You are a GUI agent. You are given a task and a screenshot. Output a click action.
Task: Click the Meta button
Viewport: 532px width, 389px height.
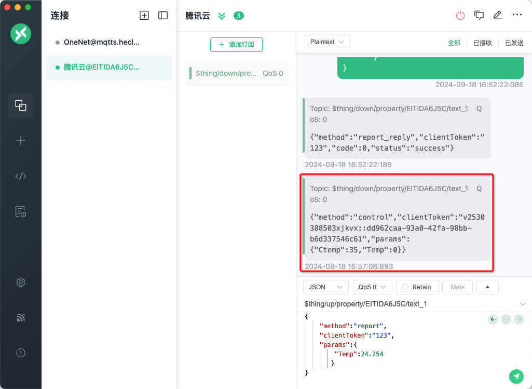(457, 287)
